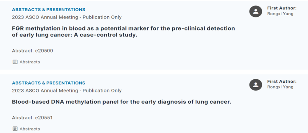Click Abstracts & Presentations heading of second result
308x133 pixels.
tap(48, 83)
